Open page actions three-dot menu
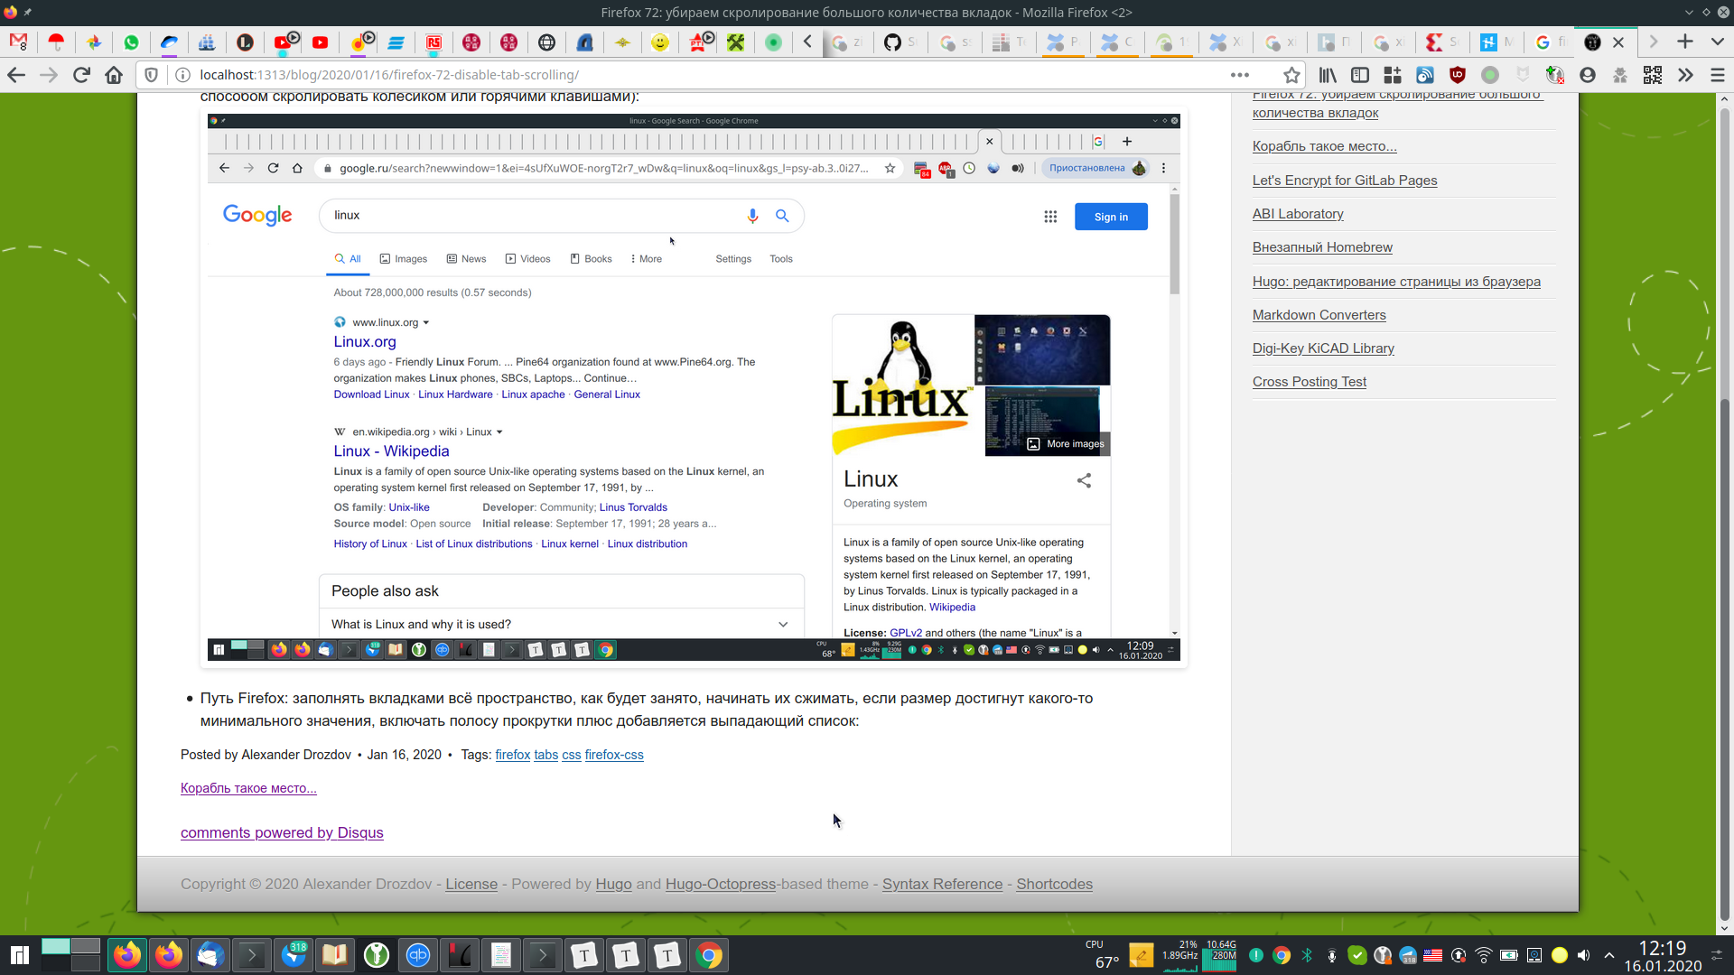Viewport: 1734px width, 975px height. click(x=1240, y=75)
